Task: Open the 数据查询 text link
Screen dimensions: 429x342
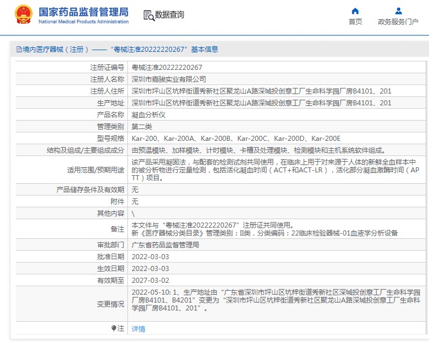Action: pyautogui.click(x=170, y=15)
